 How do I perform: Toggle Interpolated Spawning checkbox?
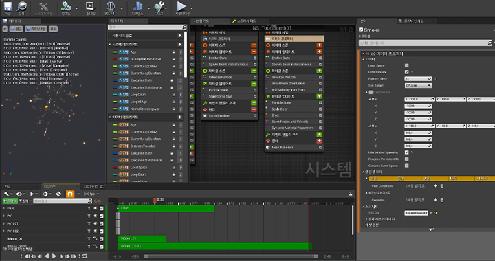pyautogui.click(x=406, y=152)
